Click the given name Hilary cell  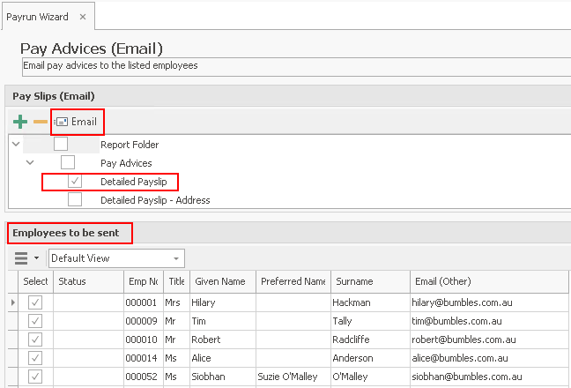point(223,302)
